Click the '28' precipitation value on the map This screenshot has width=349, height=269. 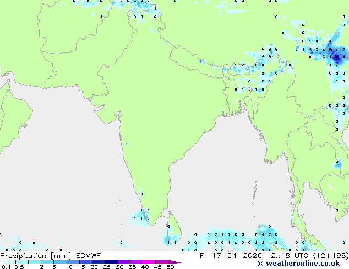pos(337,57)
